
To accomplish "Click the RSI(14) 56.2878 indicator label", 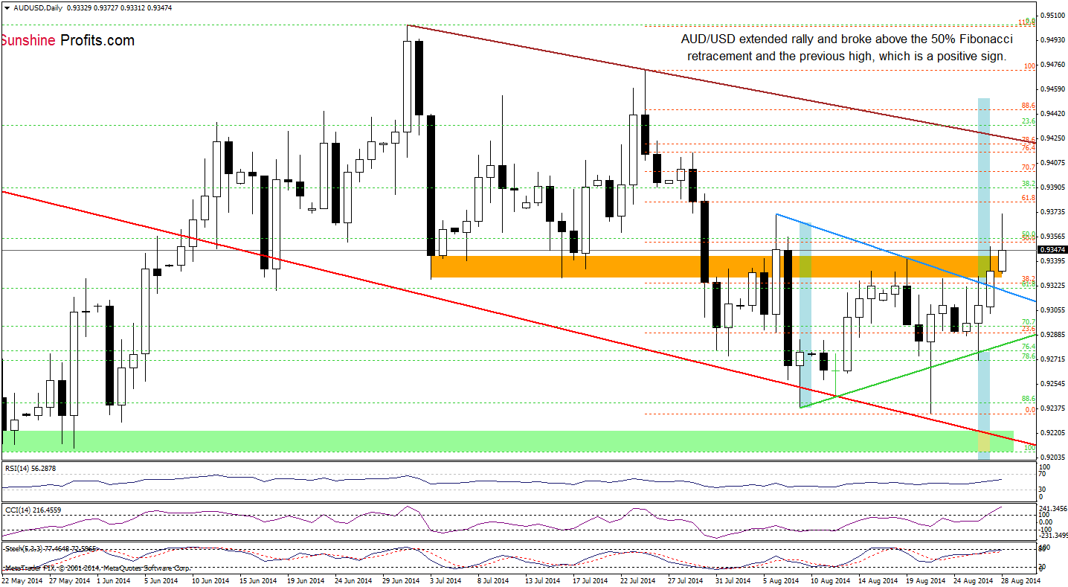I will click(30, 469).
